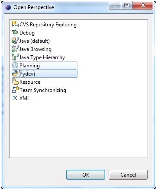Screen dimensions: 158x190
Task: Choose CVS Repository Exploring text label
Action: point(48,25)
